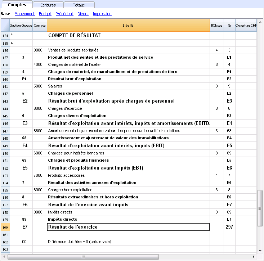The width and height of the screenshot is (264, 261).
Task: Select row header 160
Action: point(5,227)
